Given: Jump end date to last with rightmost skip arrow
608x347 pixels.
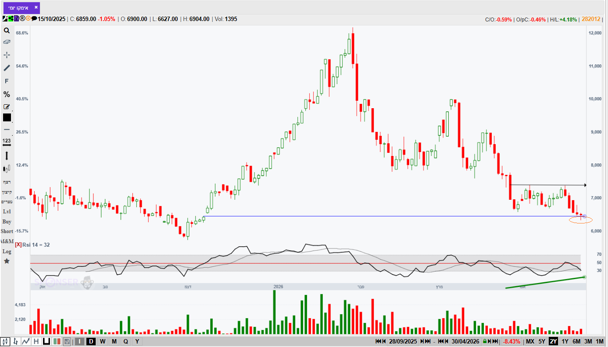Looking at the screenshot, I should 496,341.
